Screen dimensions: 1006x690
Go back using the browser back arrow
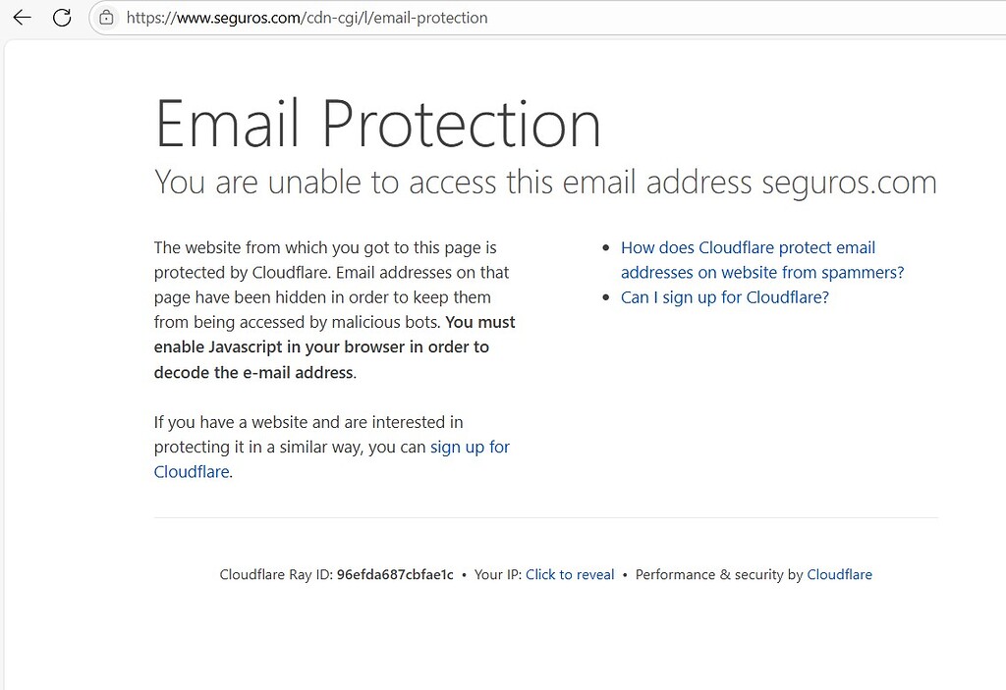click(x=22, y=18)
